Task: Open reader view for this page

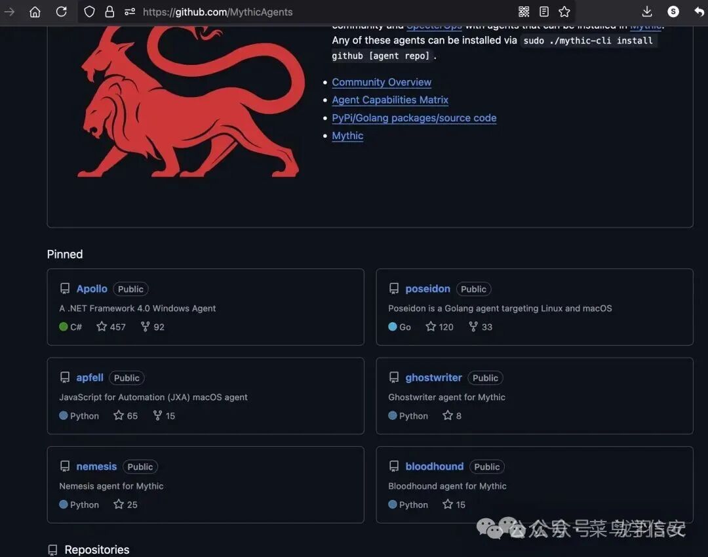Action: [x=543, y=11]
